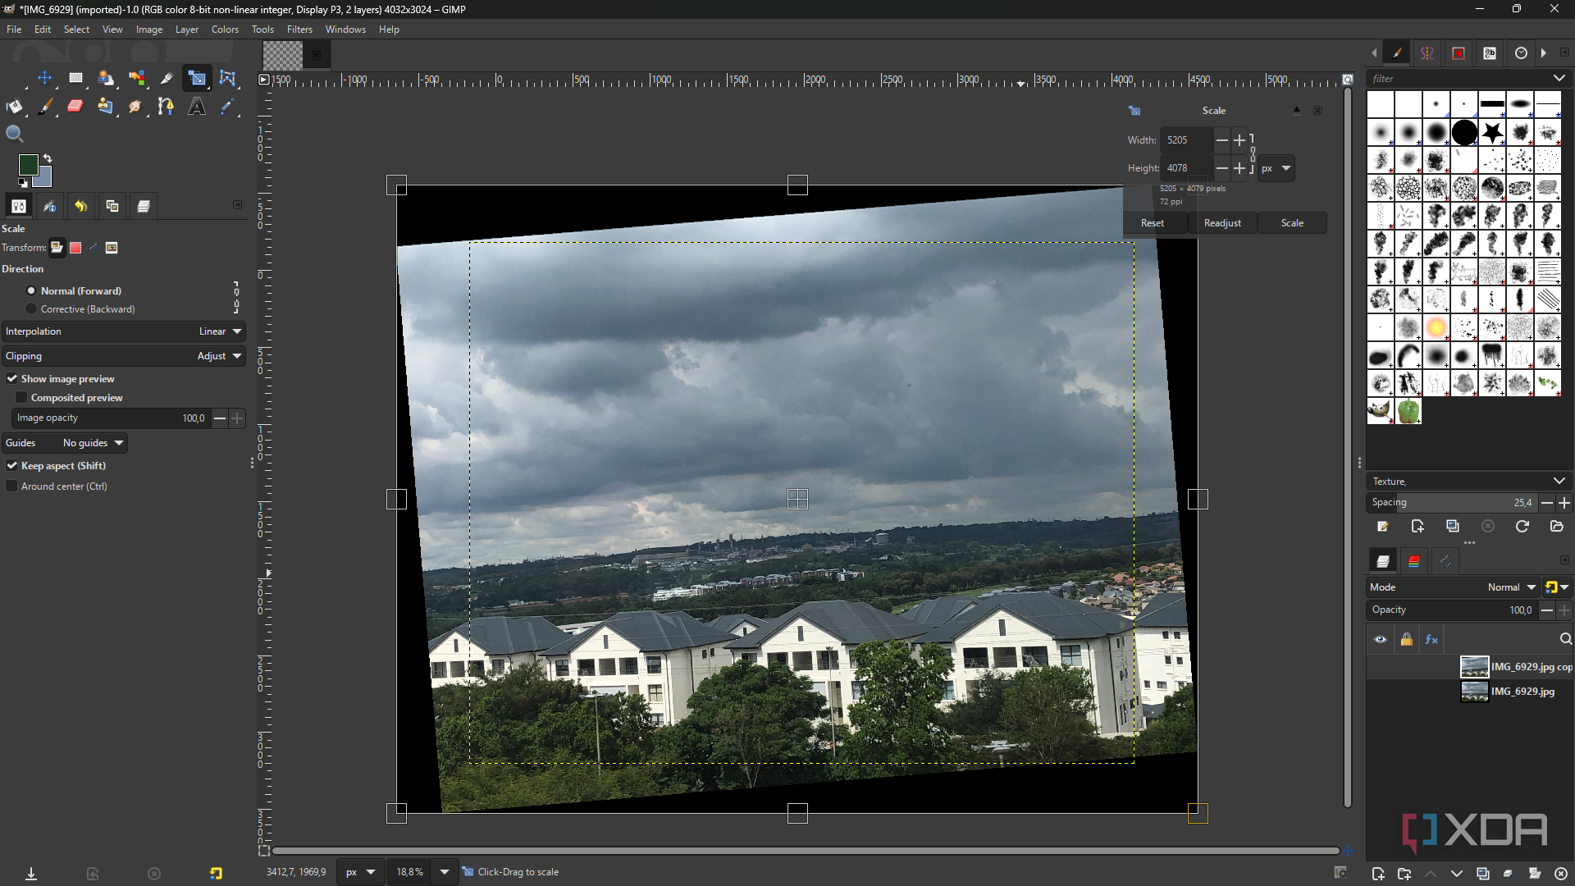Select Corrective (Backward) direction
This screenshot has width=1575, height=886.
click(80, 309)
